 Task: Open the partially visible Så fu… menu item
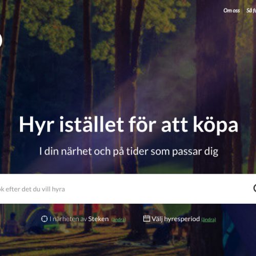251,11
